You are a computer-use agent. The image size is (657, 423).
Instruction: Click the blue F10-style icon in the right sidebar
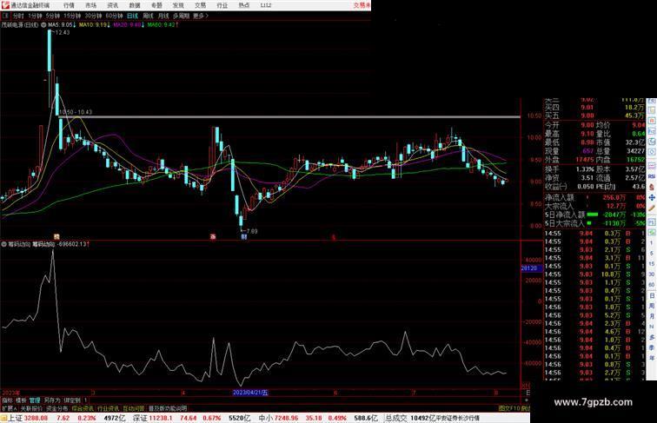pyautogui.click(x=652, y=131)
